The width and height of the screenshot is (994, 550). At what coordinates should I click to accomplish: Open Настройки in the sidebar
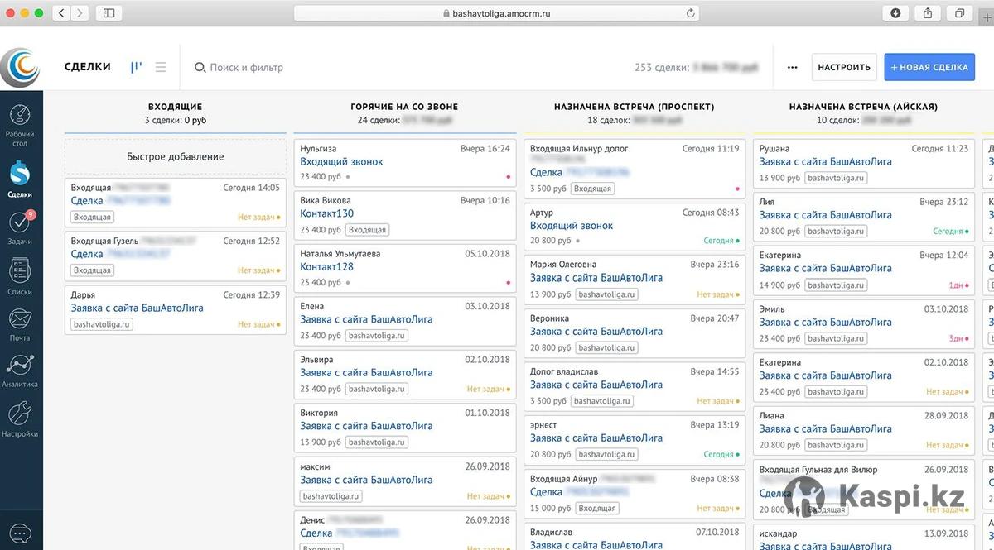pyautogui.click(x=20, y=419)
